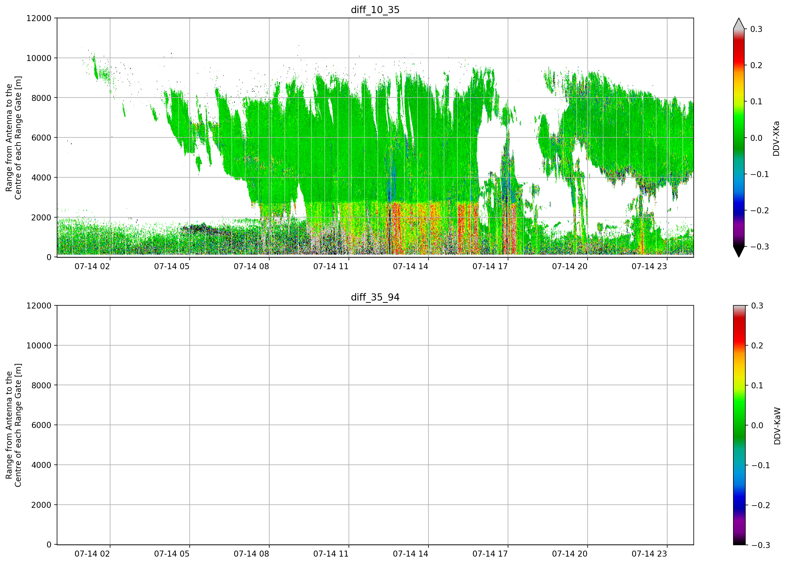
Task: Click the −0.3 tick on DDV-KaW colorbar
Action: [760, 545]
